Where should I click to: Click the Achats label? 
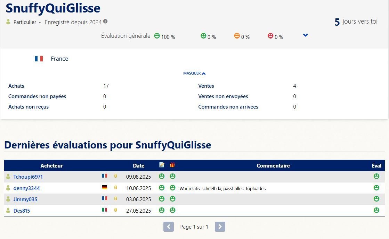[x=16, y=86]
